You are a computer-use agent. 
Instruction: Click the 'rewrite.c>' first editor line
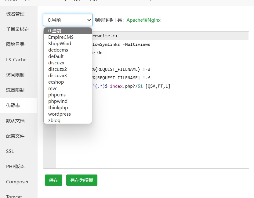[105, 36]
